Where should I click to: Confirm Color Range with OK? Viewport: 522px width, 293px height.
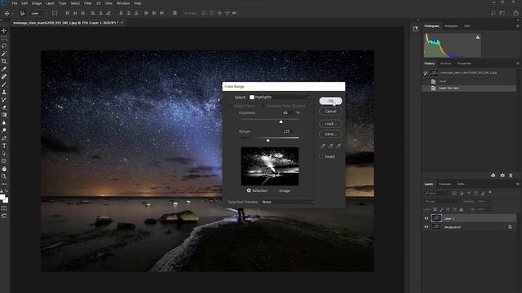click(x=330, y=101)
